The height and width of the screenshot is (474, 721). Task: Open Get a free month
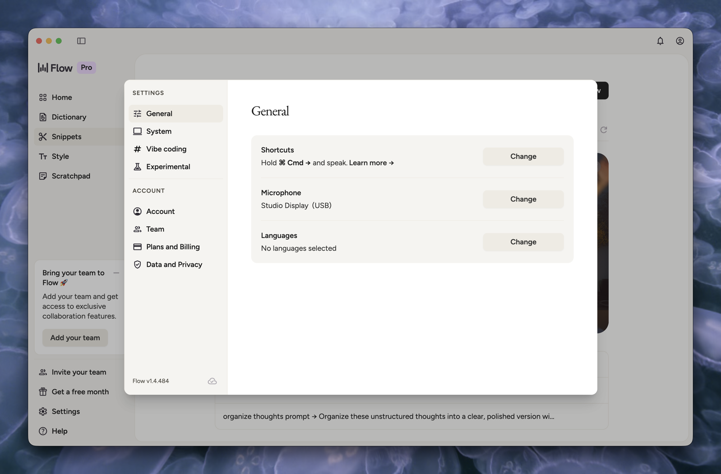click(80, 392)
